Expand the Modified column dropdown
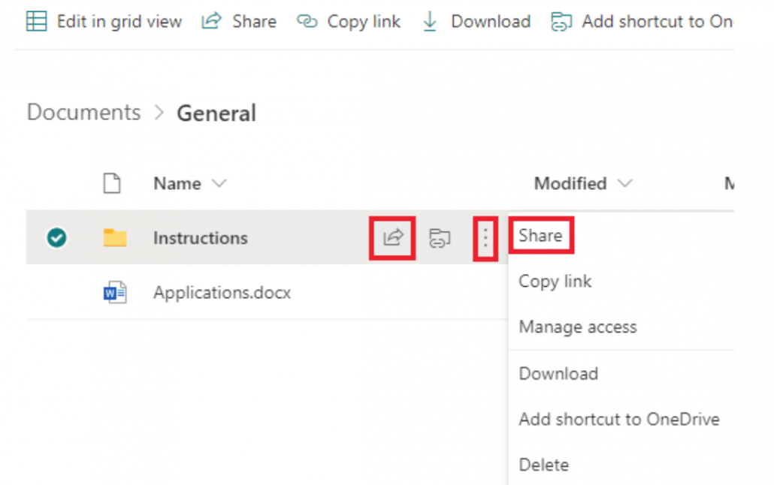The height and width of the screenshot is (485, 774). pos(624,183)
